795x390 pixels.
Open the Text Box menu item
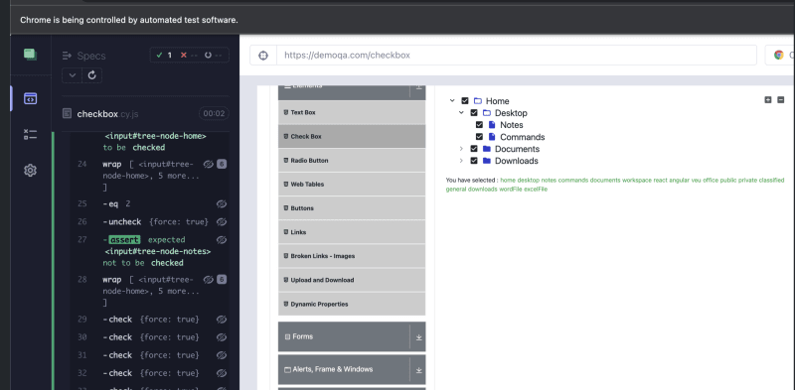(x=352, y=112)
